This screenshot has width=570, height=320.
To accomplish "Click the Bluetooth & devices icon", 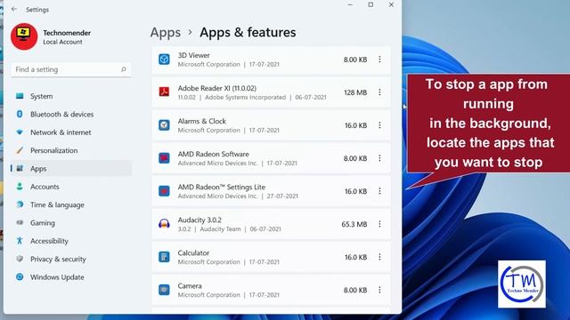I will (20, 115).
